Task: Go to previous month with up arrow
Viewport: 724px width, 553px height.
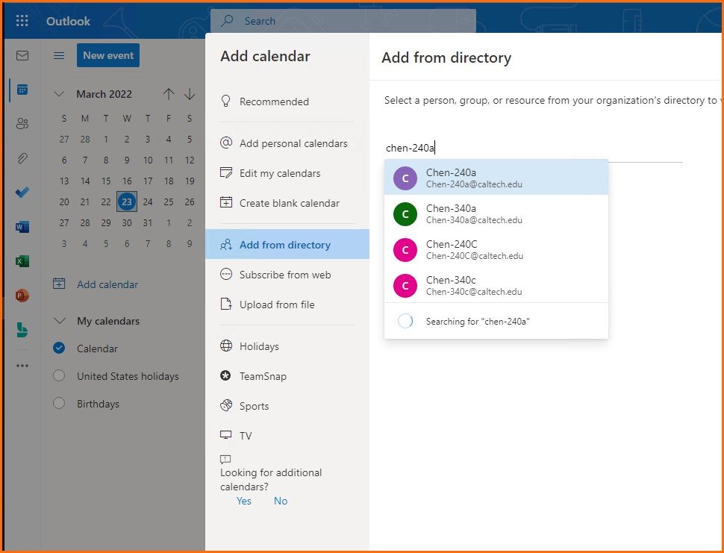Action: (x=169, y=94)
